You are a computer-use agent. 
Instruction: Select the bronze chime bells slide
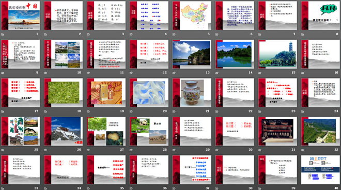[x=277, y=131]
